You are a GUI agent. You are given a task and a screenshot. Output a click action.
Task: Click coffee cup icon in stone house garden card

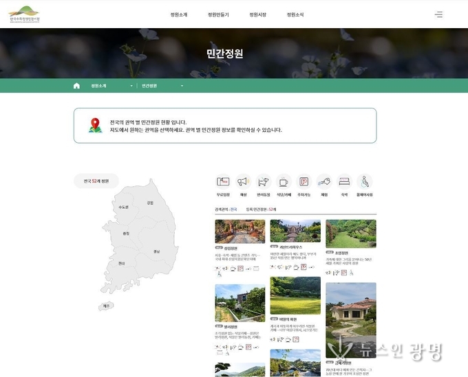pos(296,267)
